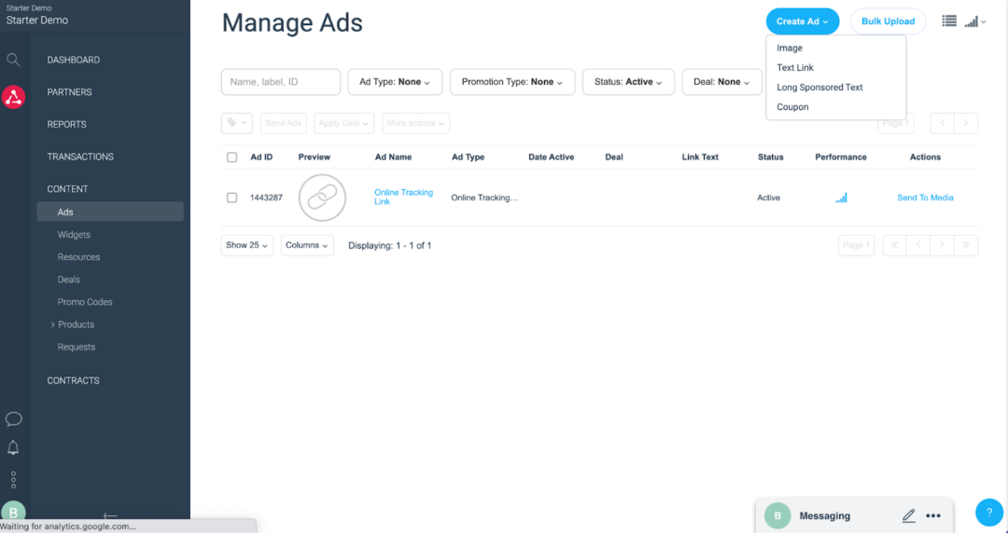Choose Coupon from the Create Ad menu

[x=792, y=107]
